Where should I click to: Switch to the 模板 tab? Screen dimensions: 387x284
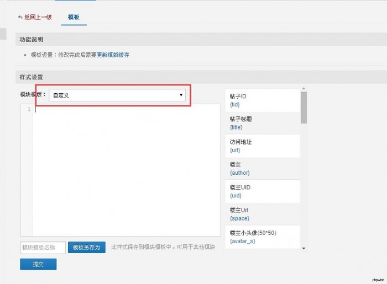tap(74, 17)
